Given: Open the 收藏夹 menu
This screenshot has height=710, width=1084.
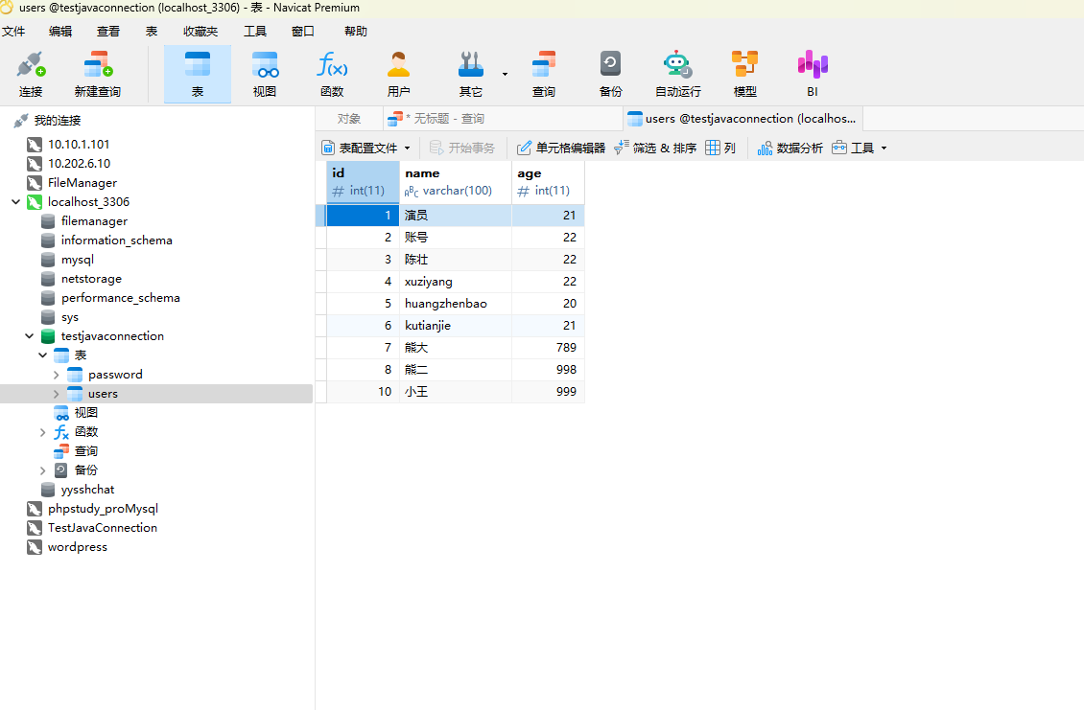Looking at the screenshot, I should coord(200,31).
